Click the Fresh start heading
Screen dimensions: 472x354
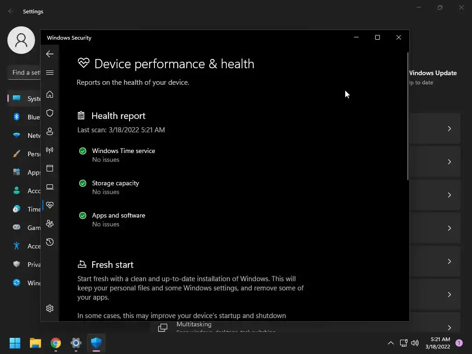pos(112,265)
